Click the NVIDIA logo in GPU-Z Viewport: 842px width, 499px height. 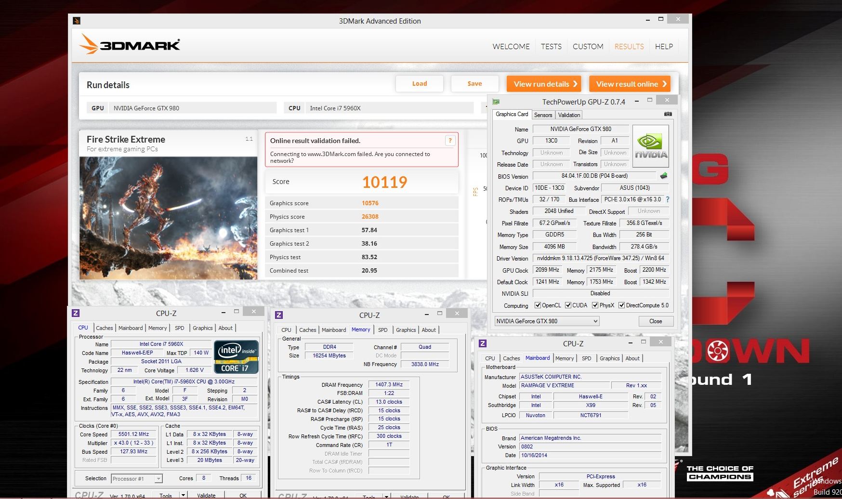651,146
